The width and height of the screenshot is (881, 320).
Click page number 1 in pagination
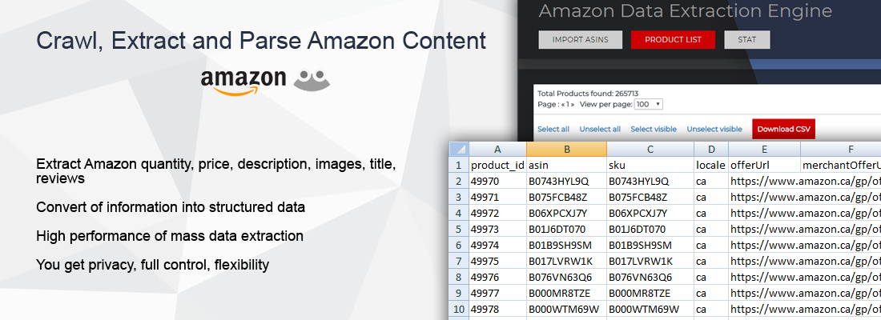[568, 105]
